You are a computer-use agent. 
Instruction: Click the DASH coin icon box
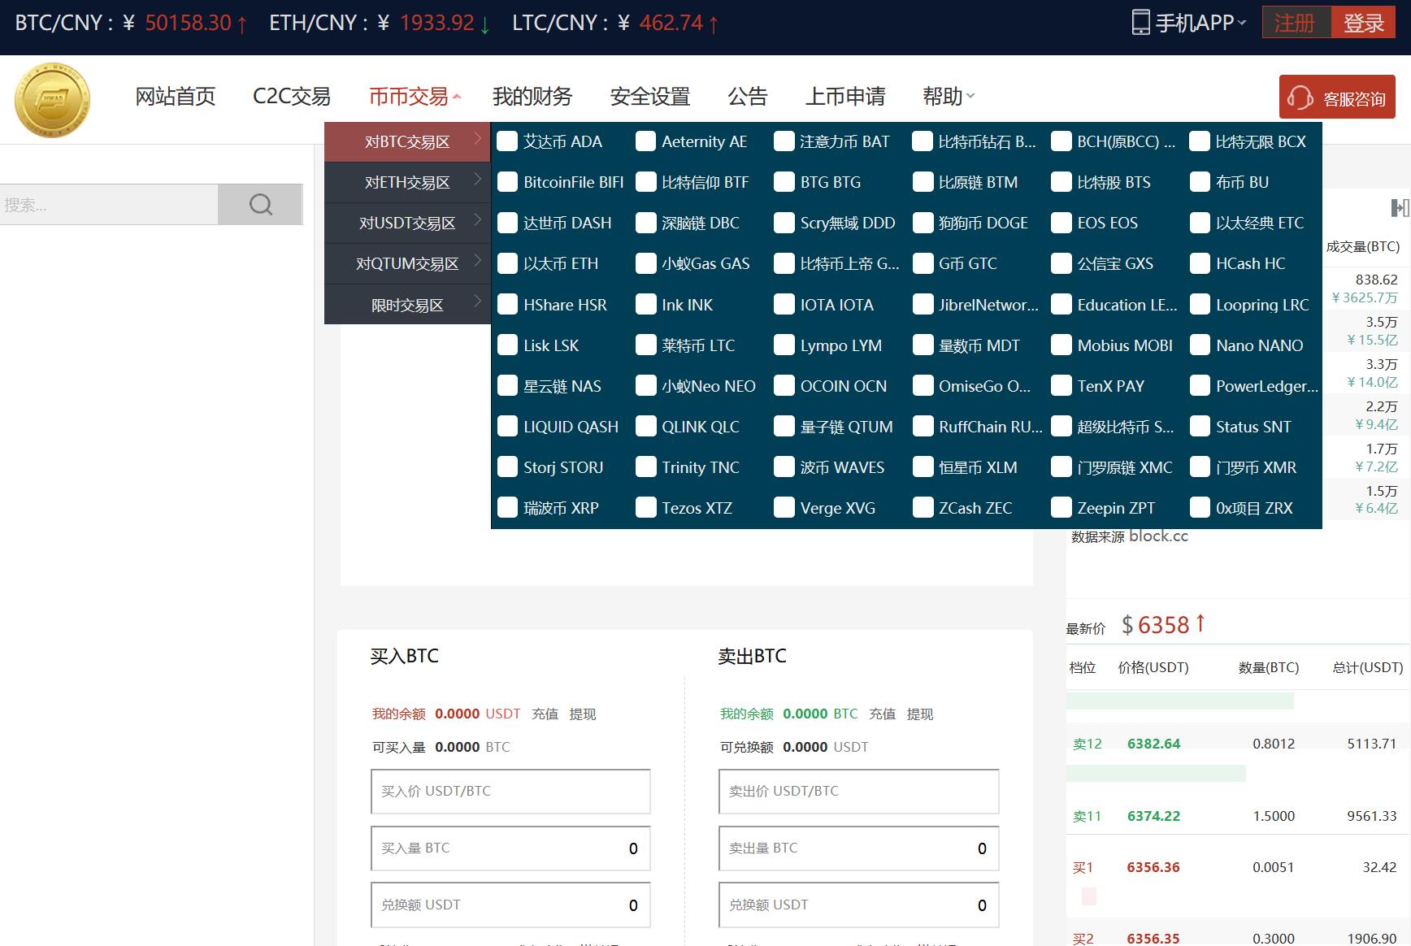point(507,223)
